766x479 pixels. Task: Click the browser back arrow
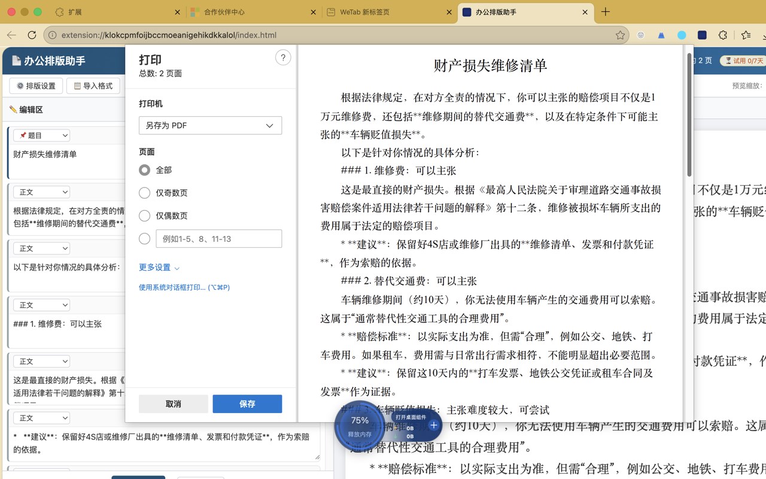tap(11, 35)
